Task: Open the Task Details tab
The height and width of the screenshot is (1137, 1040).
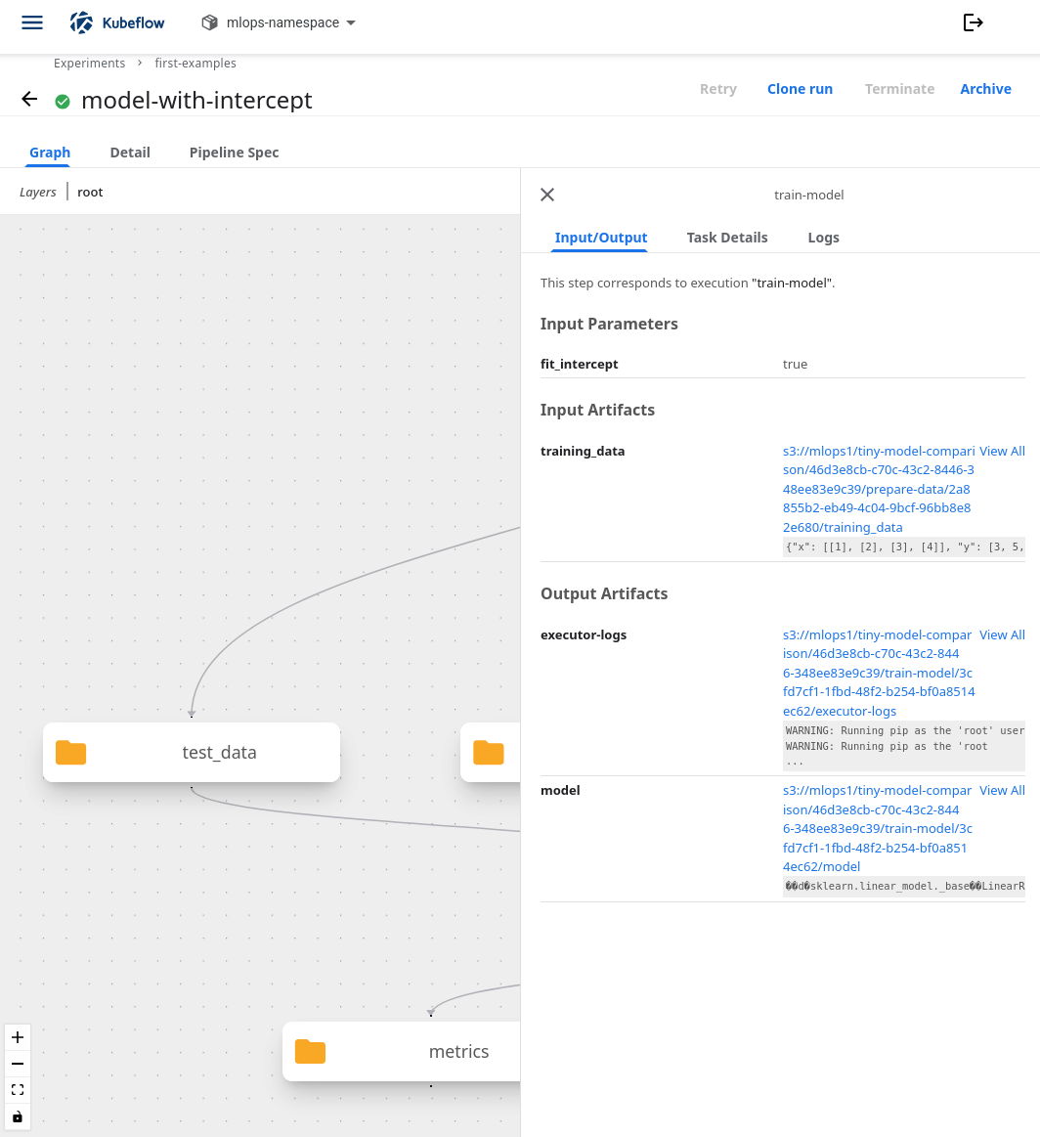Action: [x=727, y=238]
